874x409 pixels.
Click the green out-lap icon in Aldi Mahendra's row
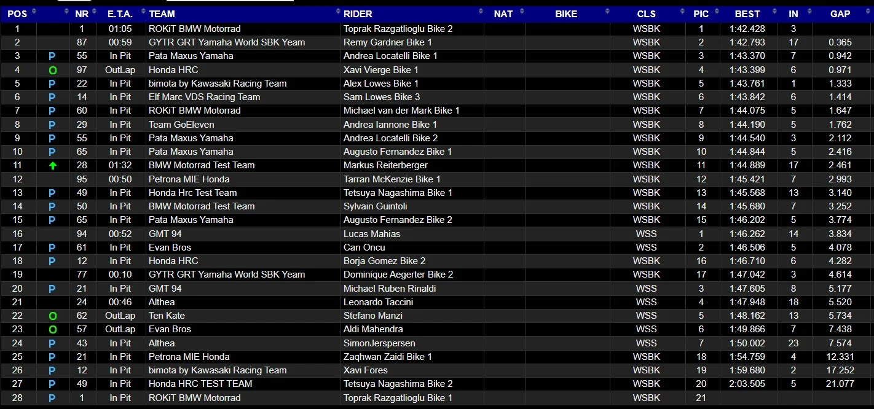(52, 329)
